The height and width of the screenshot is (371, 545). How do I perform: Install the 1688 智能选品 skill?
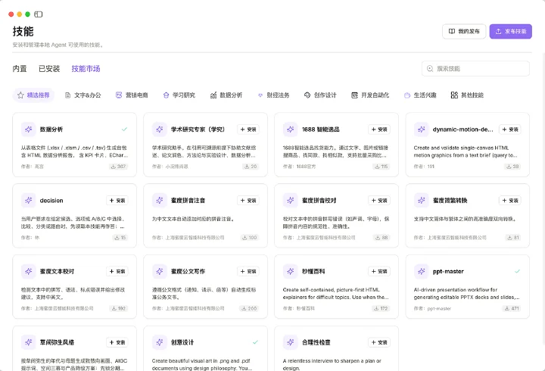click(x=379, y=129)
